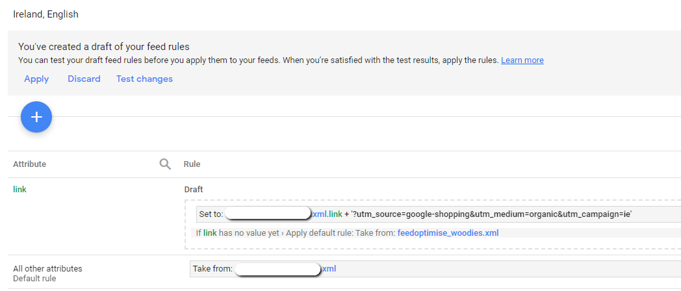Viewport: 681px width, 291px height.
Task: Open the Learn more link
Action: point(522,60)
